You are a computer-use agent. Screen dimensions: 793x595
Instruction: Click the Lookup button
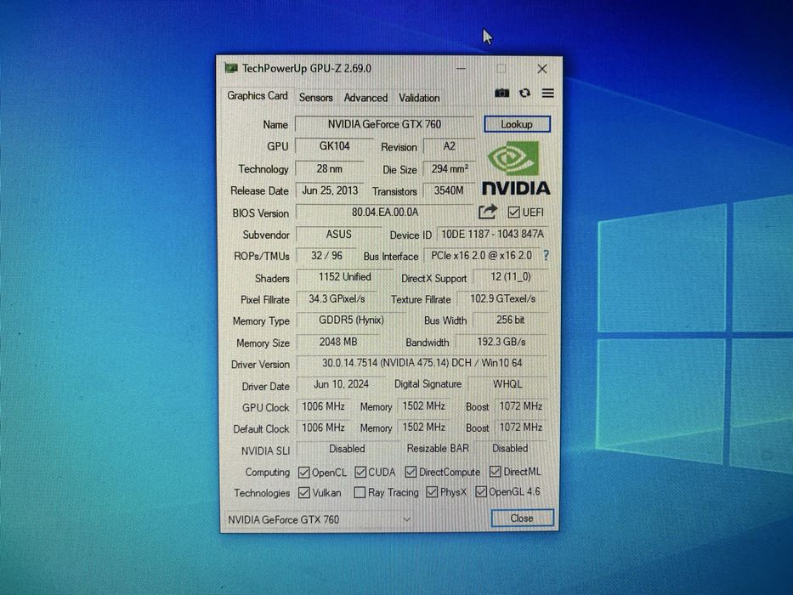tap(517, 124)
